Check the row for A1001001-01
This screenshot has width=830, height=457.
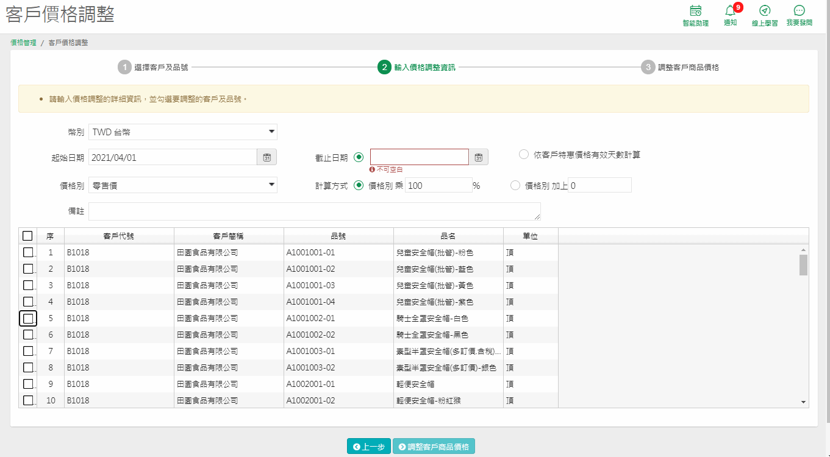click(28, 252)
